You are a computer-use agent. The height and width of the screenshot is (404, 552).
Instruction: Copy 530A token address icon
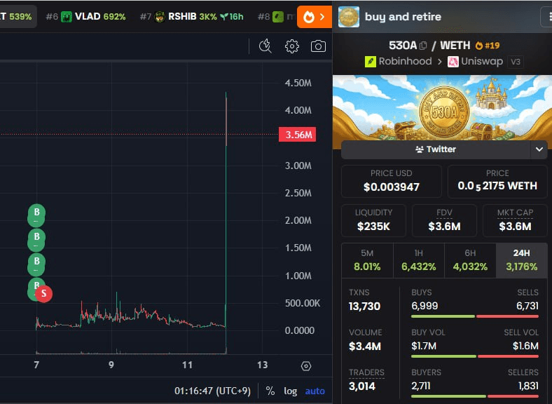tap(423, 46)
